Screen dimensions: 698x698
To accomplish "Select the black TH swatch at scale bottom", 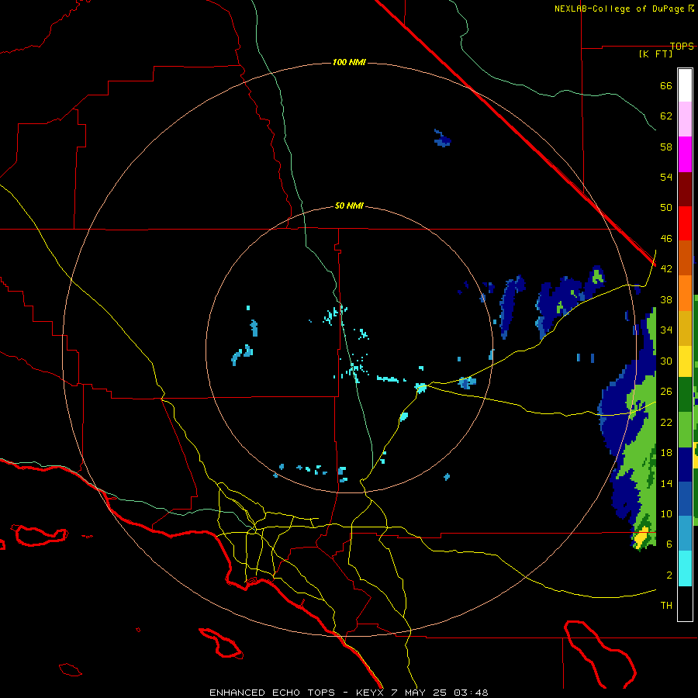I will point(685,603).
